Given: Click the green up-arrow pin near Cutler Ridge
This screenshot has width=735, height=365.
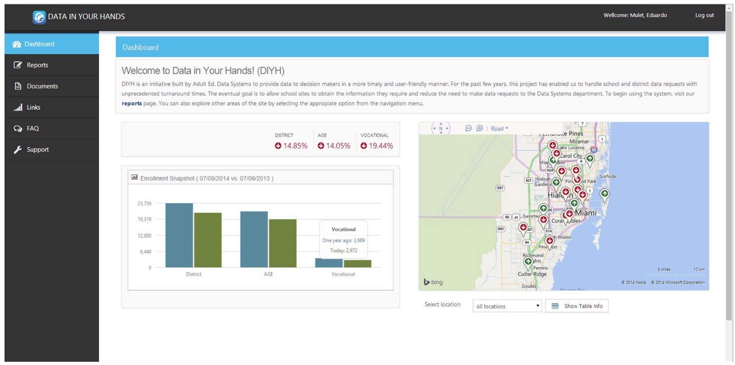Looking at the screenshot, I should 528,261.
